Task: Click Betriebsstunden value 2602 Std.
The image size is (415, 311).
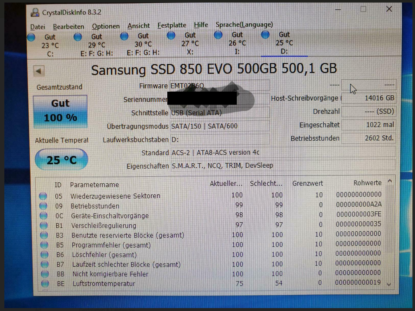Action: click(x=368, y=138)
